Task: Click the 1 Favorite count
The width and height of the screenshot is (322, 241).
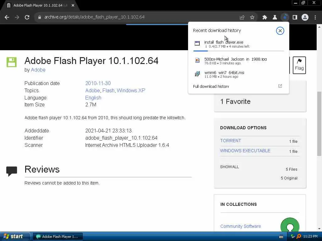Action: 235,101
